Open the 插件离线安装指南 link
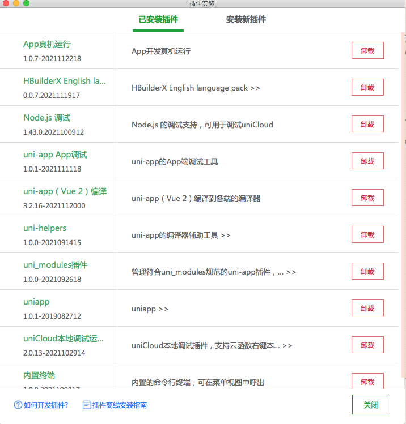406x424 pixels. [120, 405]
